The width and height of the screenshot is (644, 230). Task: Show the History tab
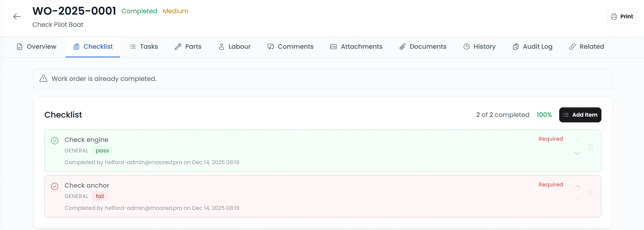coord(480,47)
